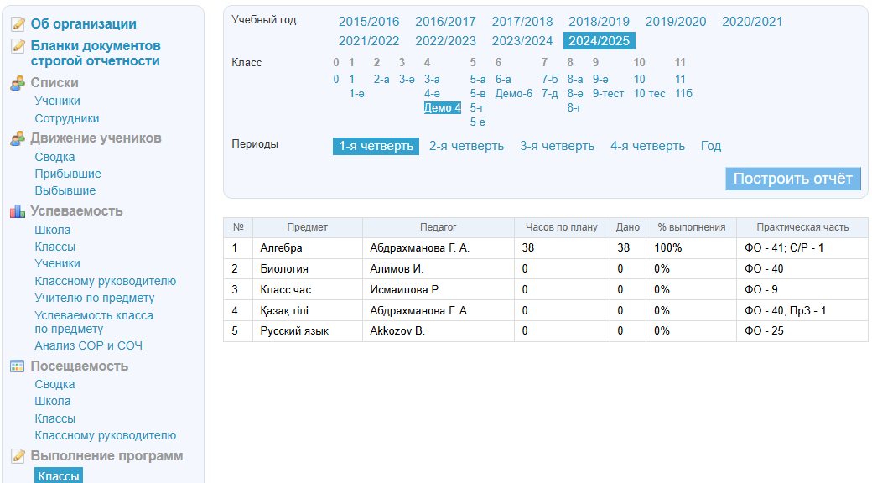Viewport: 872px width, 483px height.
Task: Choose class 5-а
Action: 477,79
